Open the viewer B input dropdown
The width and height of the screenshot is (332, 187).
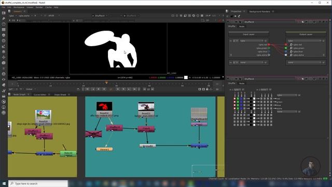tap(131, 16)
